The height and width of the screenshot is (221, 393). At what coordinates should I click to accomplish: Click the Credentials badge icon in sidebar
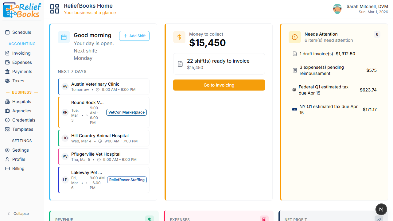[x=7, y=120]
